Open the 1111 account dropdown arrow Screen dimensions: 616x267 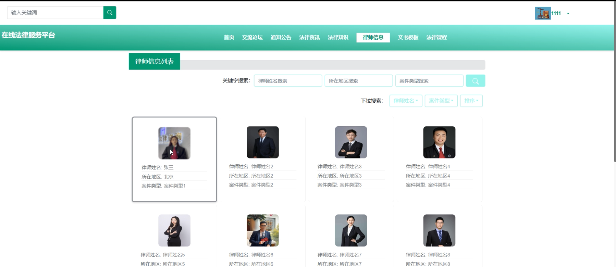pos(568,14)
